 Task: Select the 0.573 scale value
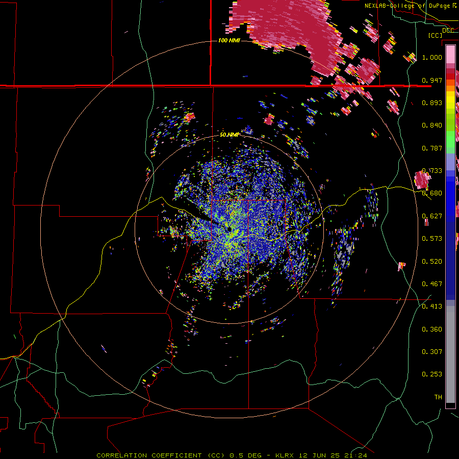pos(432,239)
